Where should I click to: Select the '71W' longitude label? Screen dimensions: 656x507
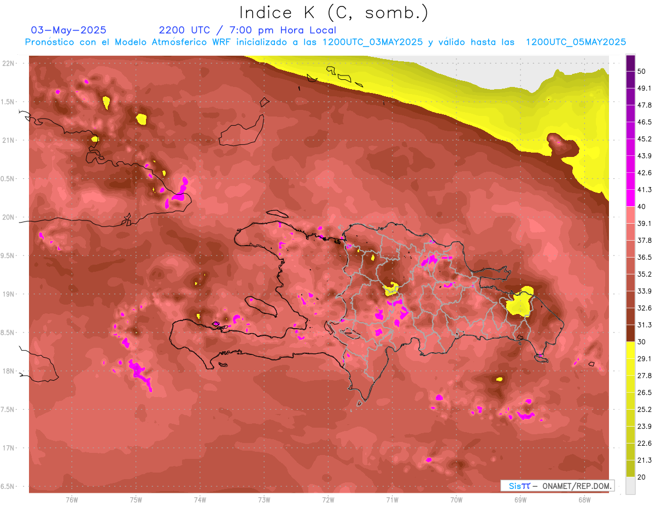click(x=392, y=499)
